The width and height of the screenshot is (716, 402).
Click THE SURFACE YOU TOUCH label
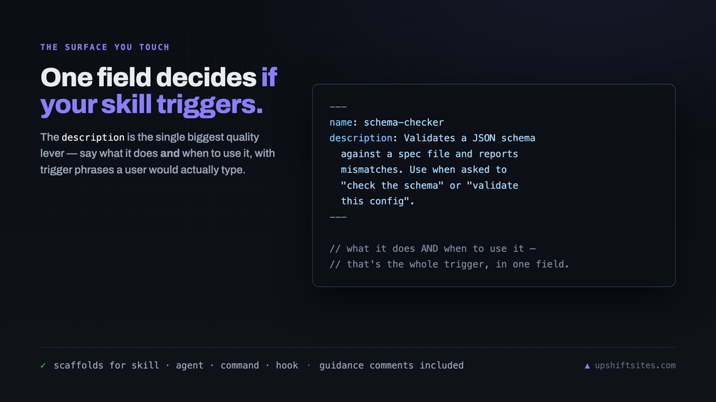tap(105, 47)
